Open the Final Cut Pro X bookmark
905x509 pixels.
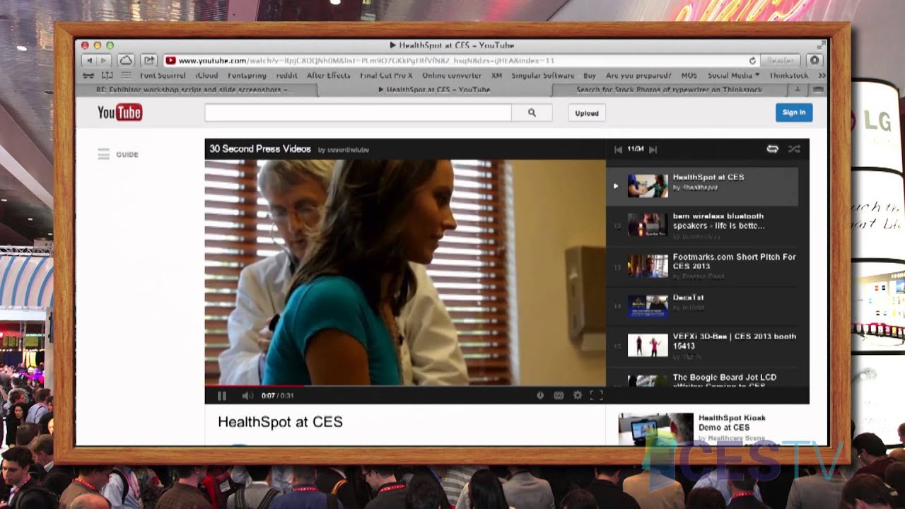[386, 76]
